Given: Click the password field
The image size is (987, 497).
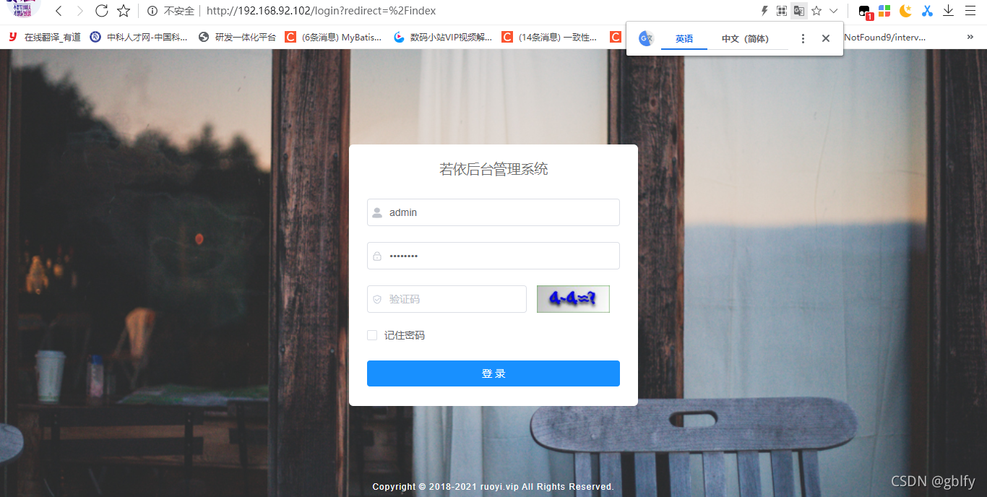Looking at the screenshot, I should (x=493, y=256).
